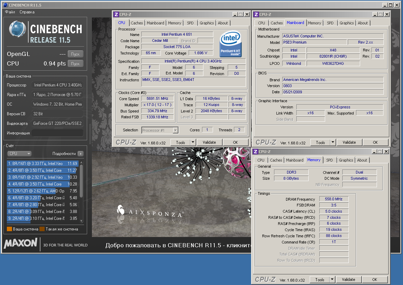Viewport: 403px width, 285px height.
Task: Click the ranking list scroll down arrow
Action: (x=82, y=221)
